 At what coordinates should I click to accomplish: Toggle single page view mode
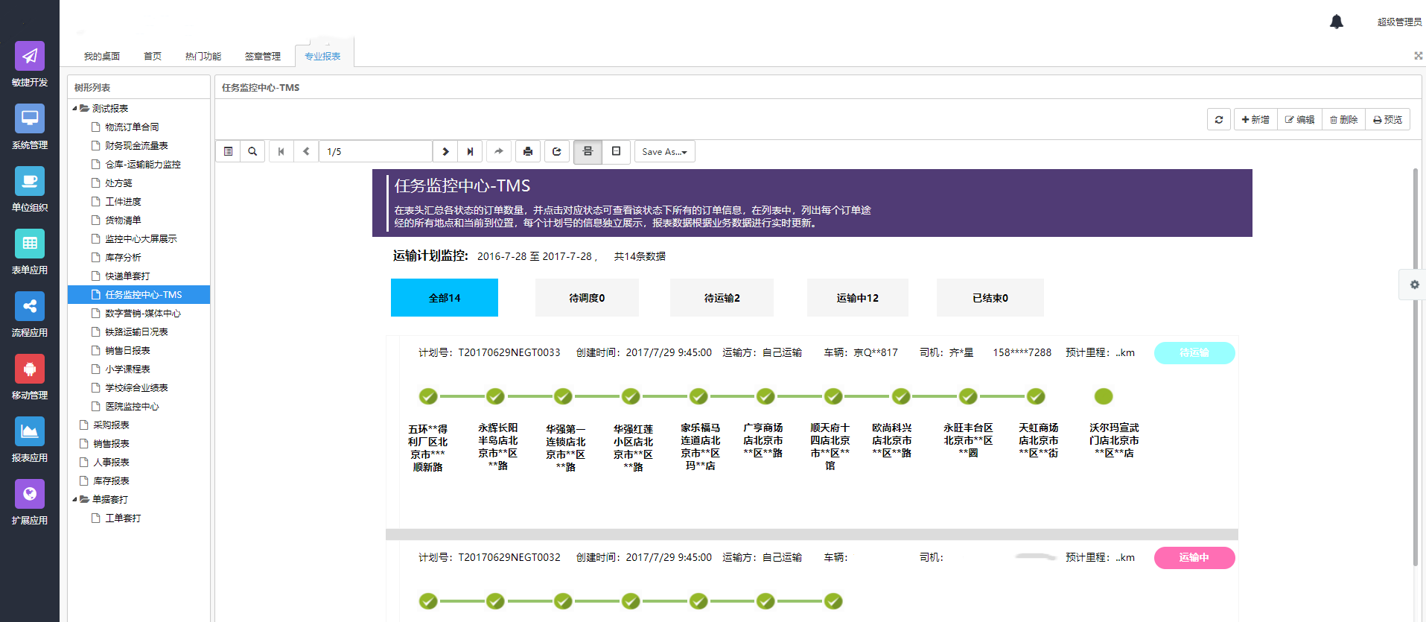click(x=617, y=151)
